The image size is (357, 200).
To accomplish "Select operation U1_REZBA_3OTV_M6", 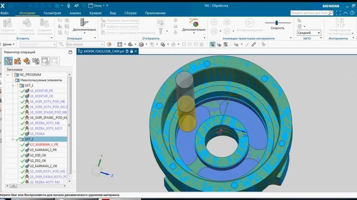I will coord(45,123).
